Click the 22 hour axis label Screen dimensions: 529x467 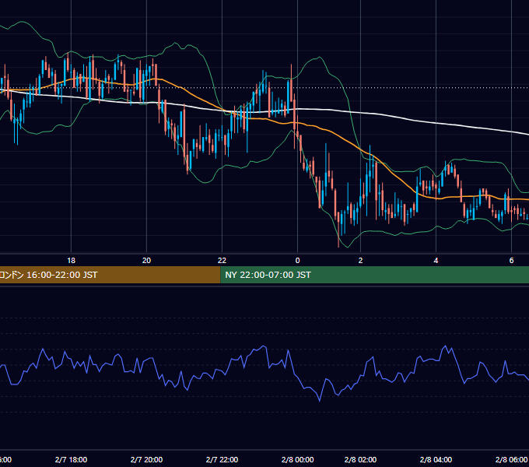(222, 261)
